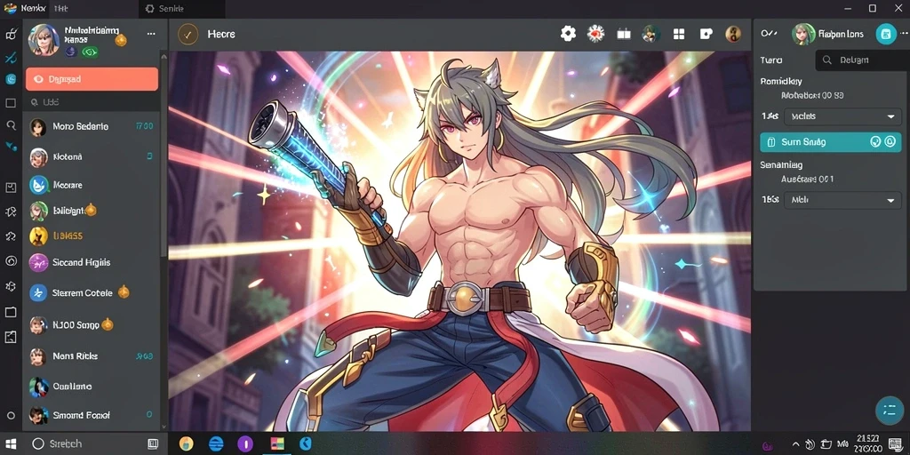Click the red flower badge icon
The width and height of the screenshot is (910, 455).
(x=596, y=34)
